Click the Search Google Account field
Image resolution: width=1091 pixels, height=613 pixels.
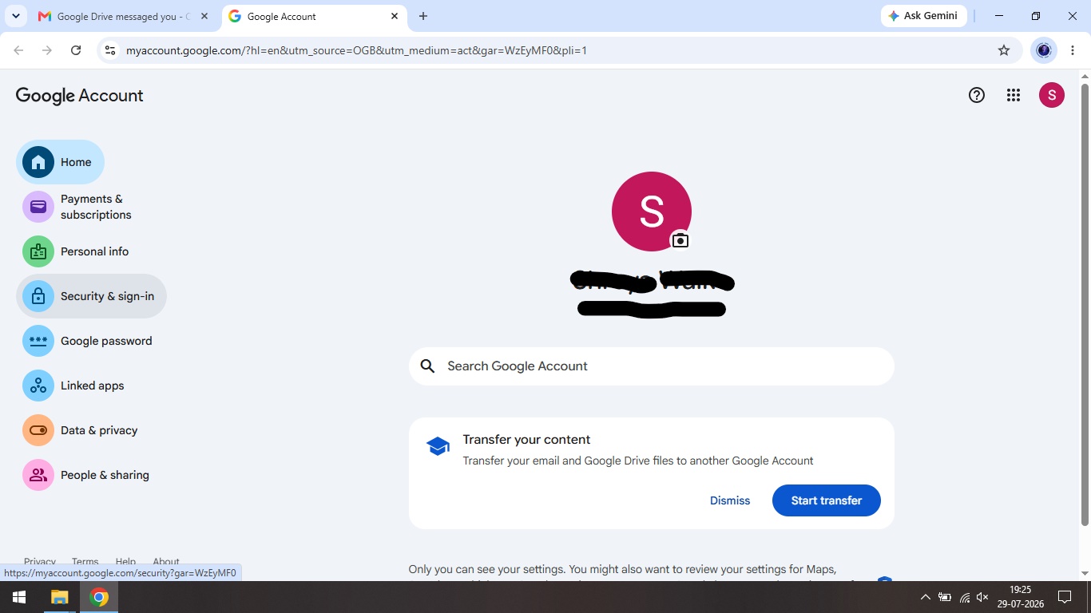(651, 366)
